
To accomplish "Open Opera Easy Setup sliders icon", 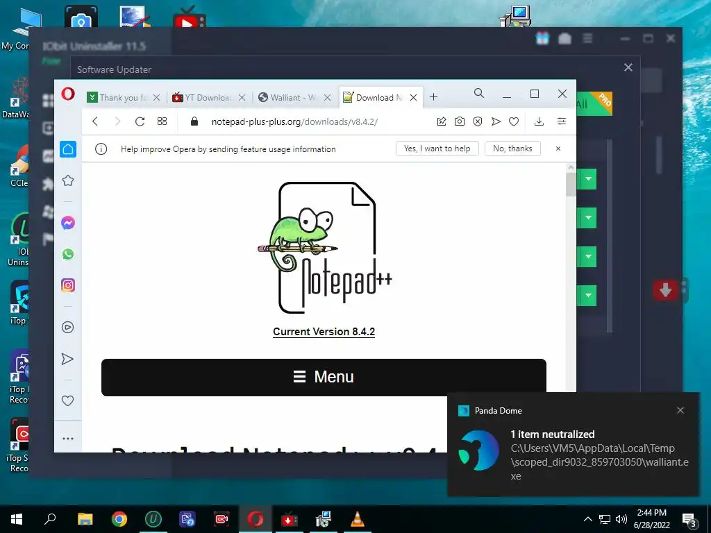I will (x=561, y=121).
